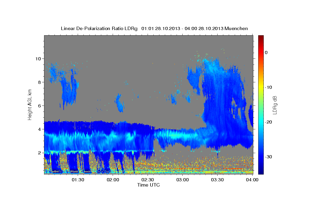Click the plot title 'Linear De-Polarization Ratio LDRg'
This screenshot has height=209, width=313.
click(x=99, y=28)
